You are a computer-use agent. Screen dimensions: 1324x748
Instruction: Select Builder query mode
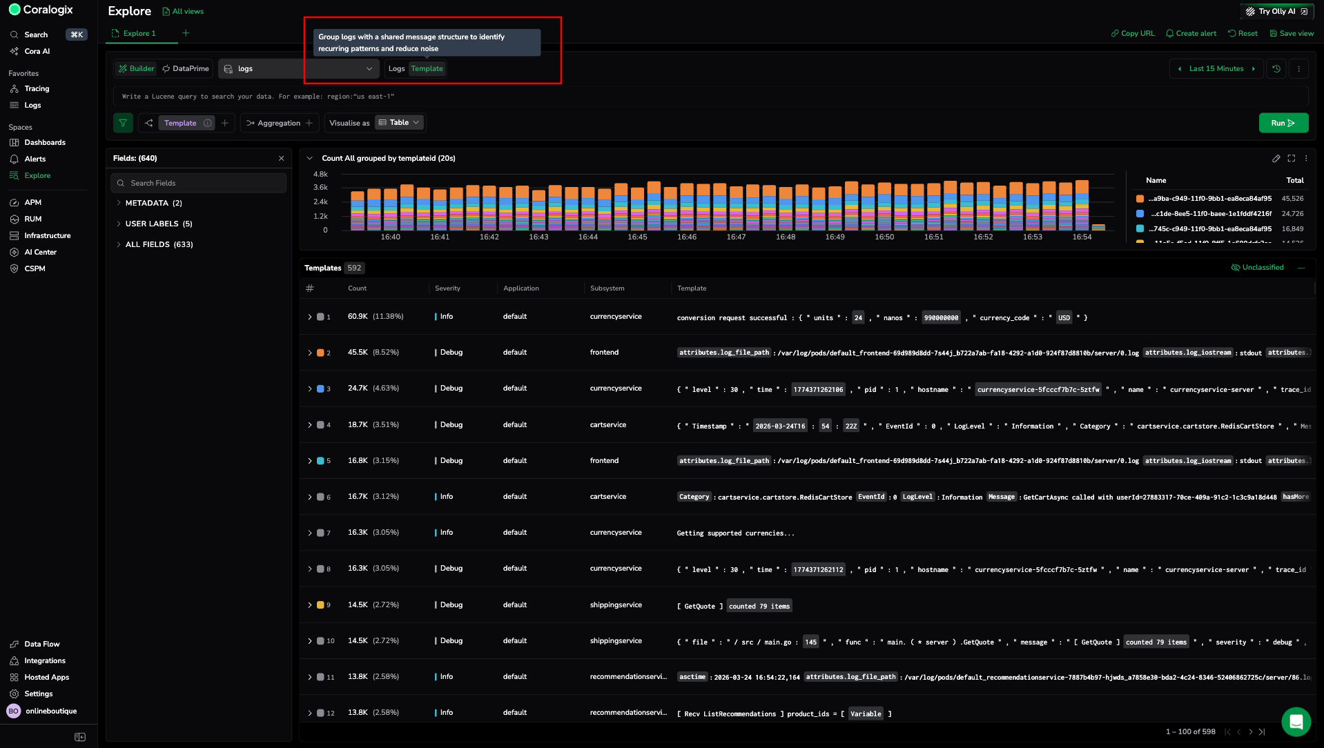click(x=137, y=69)
